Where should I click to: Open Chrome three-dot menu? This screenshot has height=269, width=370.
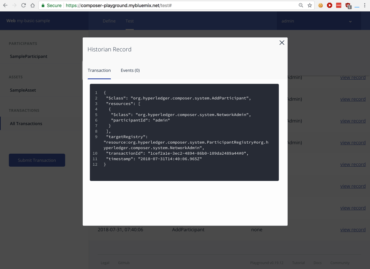364,5
